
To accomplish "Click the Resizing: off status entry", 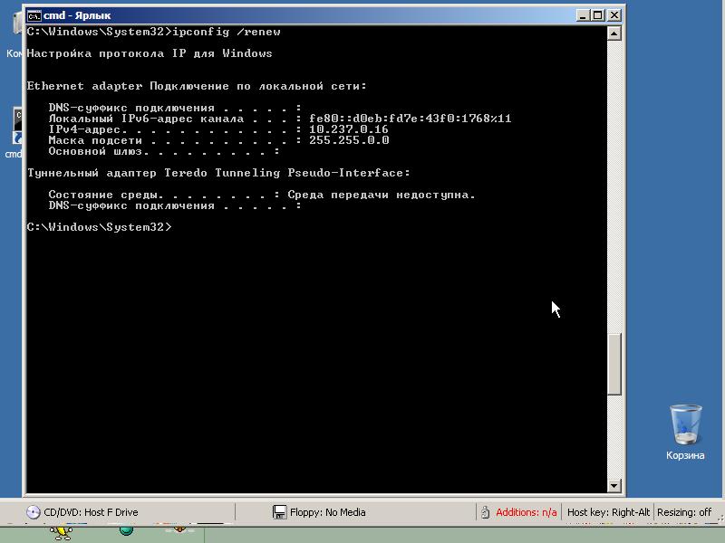I will coord(684,512).
